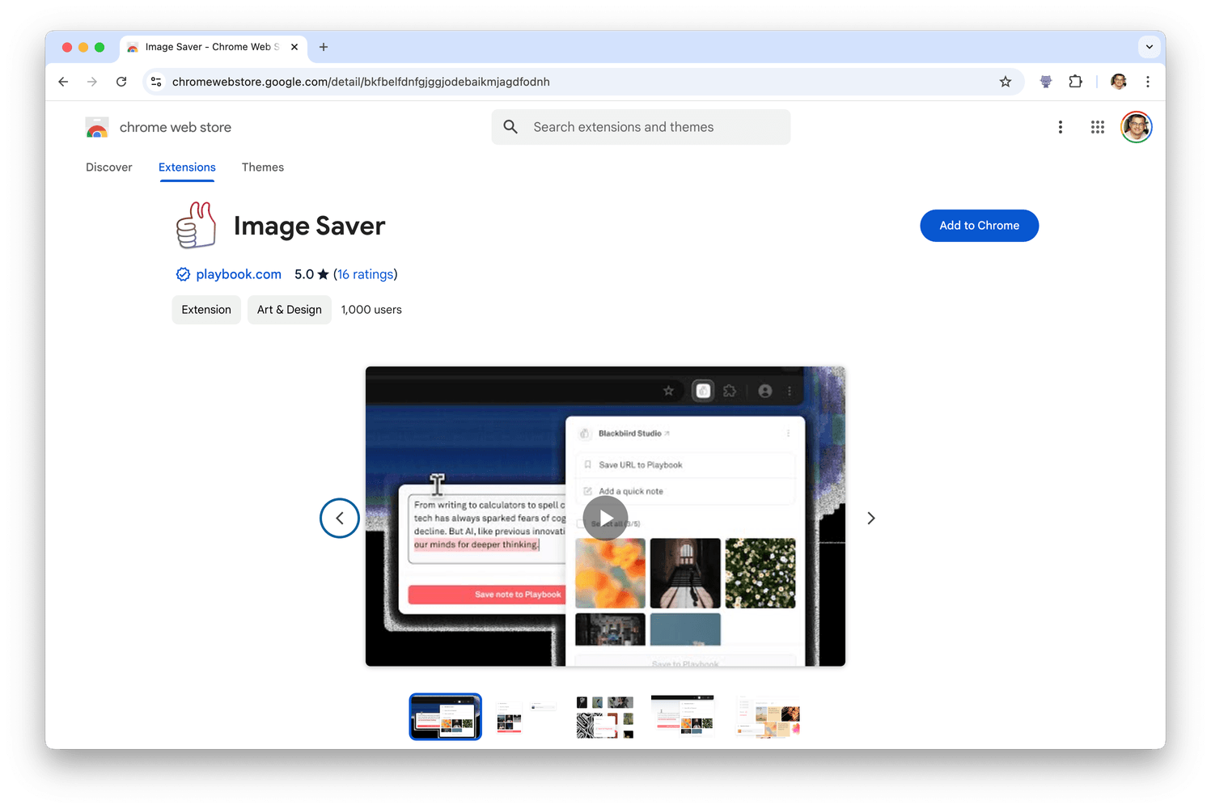Click the site information icon in the address bar
1211x809 pixels.
[x=156, y=82]
